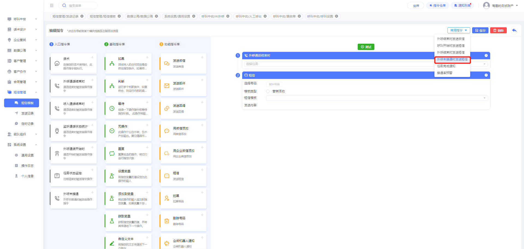Click the 外呼未接通 missed-call icon
This screenshot has height=249, width=524.
point(57,198)
